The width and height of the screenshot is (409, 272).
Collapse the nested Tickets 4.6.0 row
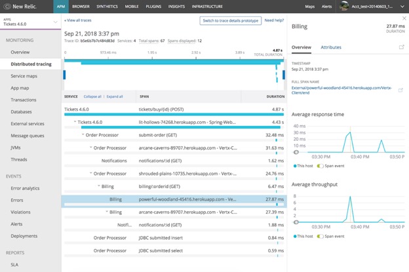pos(75,122)
